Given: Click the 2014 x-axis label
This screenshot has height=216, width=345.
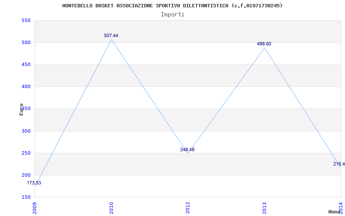Looking at the screenshot, I should [341, 208].
